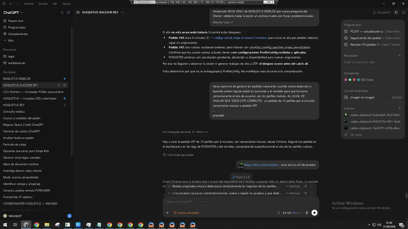Toggle the right side panel icon
408x229 pixels.
[404, 12]
